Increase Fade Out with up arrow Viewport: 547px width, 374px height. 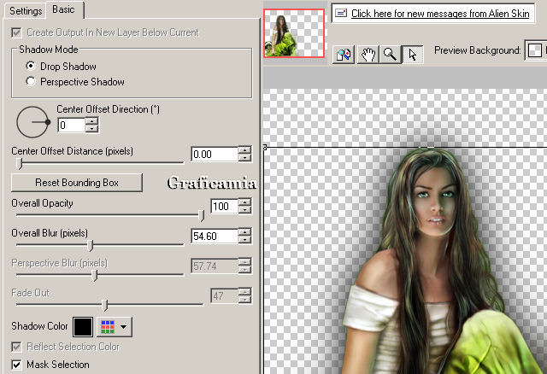point(244,292)
